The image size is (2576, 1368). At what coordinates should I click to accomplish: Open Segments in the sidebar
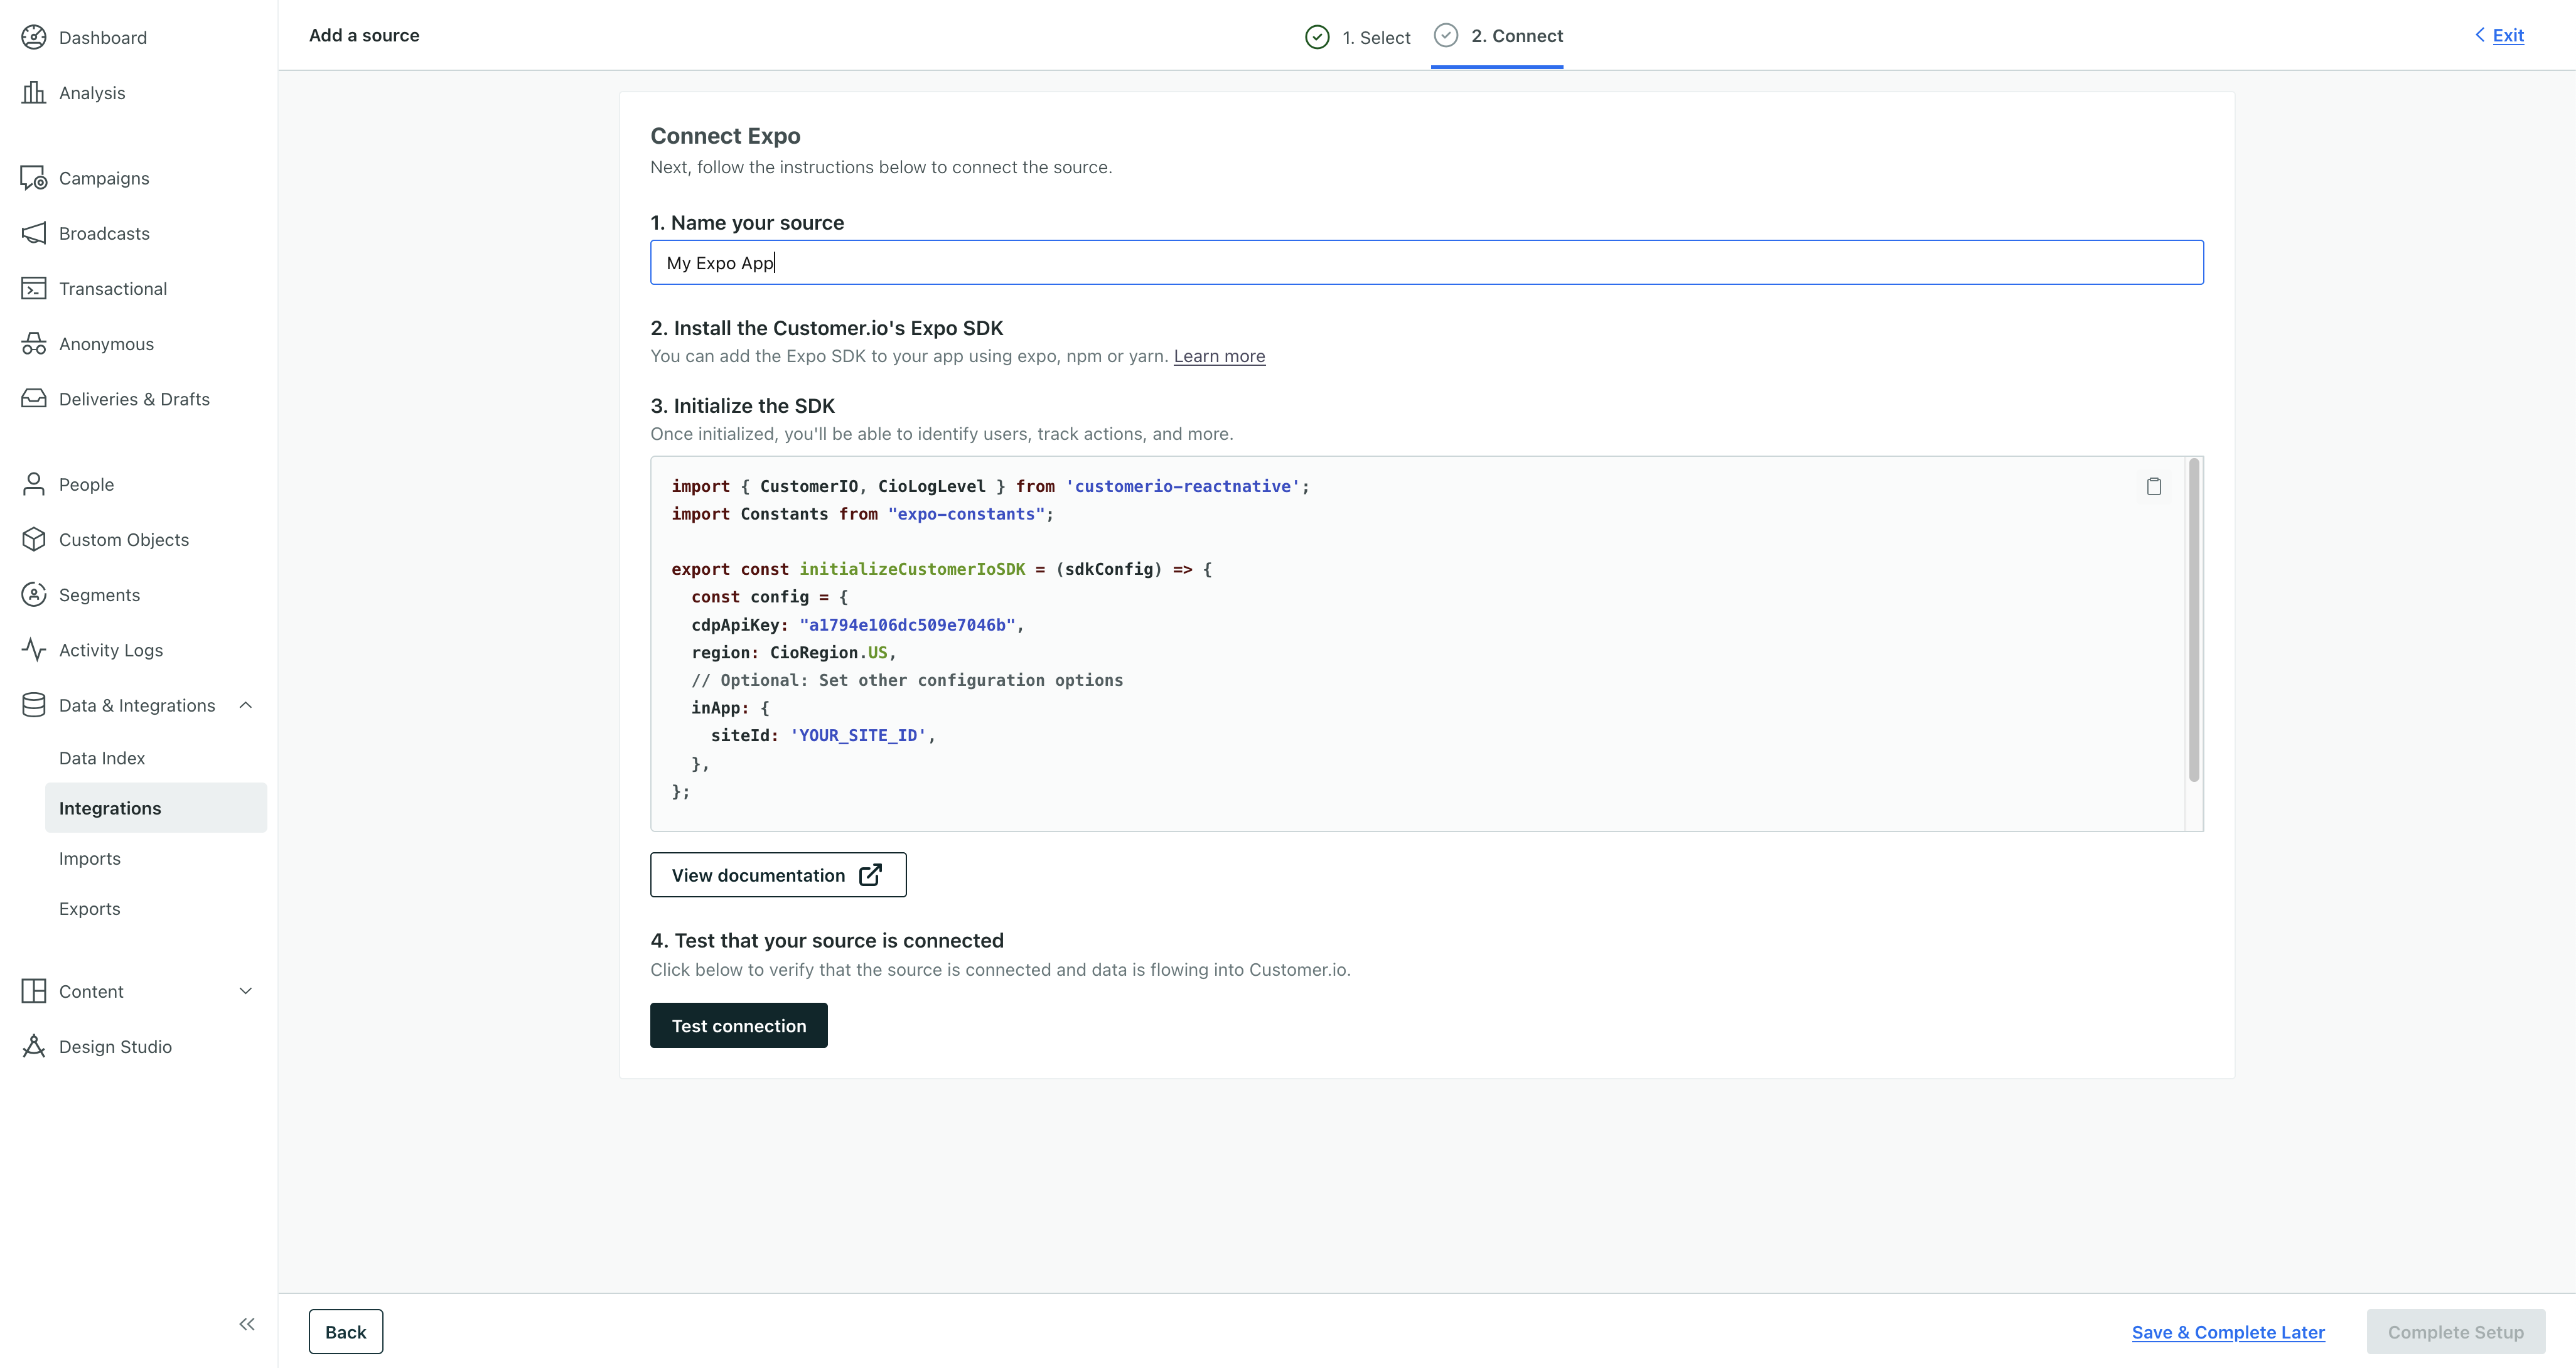tap(99, 594)
